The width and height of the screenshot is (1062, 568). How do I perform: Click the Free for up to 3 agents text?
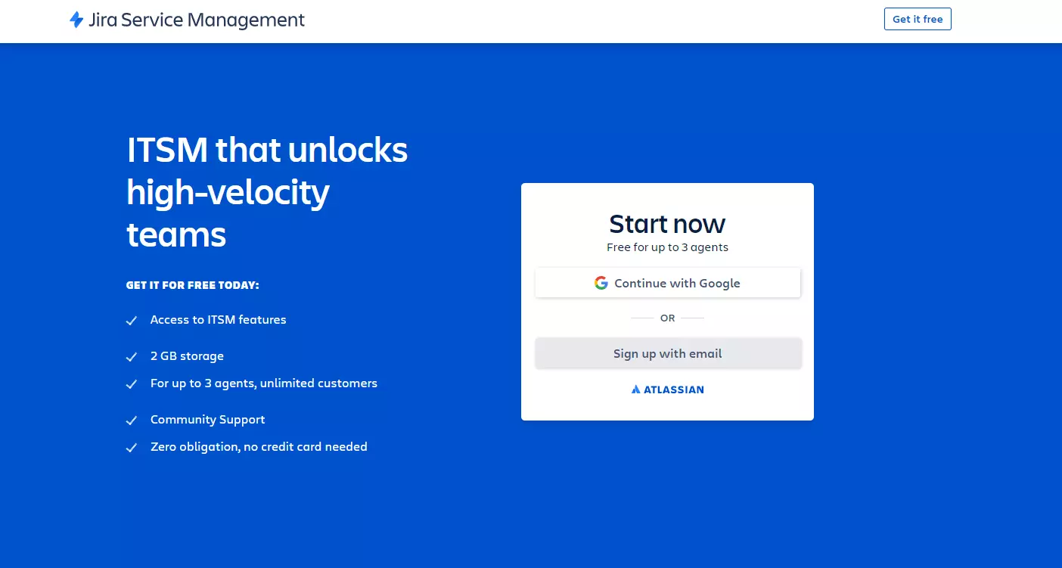pyautogui.click(x=667, y=247)
